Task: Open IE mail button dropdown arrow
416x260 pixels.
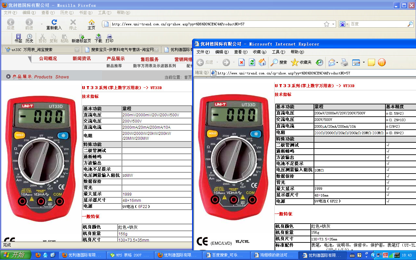Action: pos(337,62)
